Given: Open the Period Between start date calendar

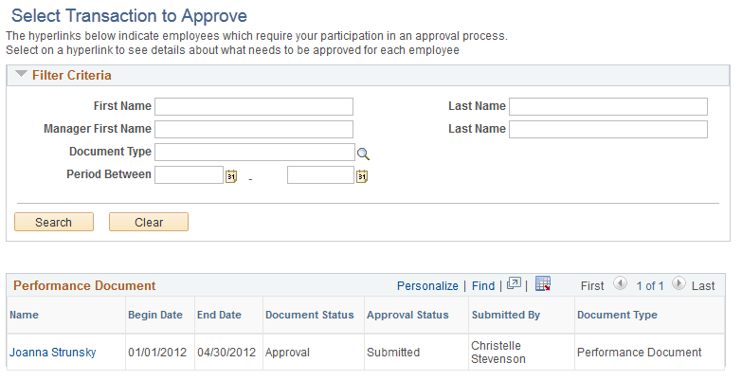Looking at the screenshot, I should coord(231,176).
